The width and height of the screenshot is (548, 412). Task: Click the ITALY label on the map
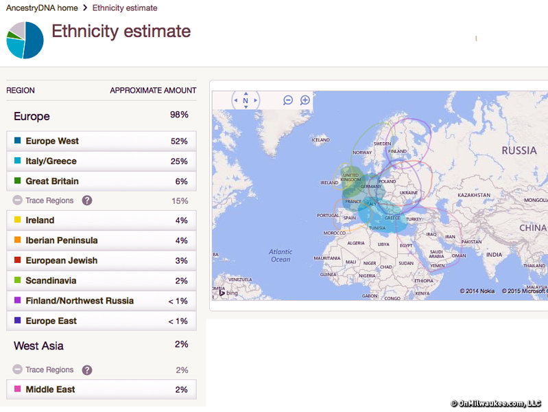[x=371, y=204]
